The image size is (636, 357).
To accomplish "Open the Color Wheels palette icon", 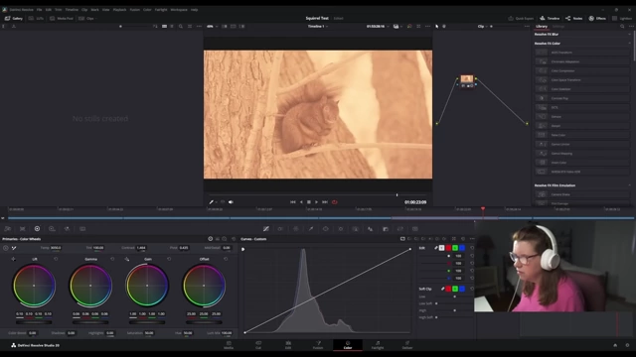I will pos(37,229).
